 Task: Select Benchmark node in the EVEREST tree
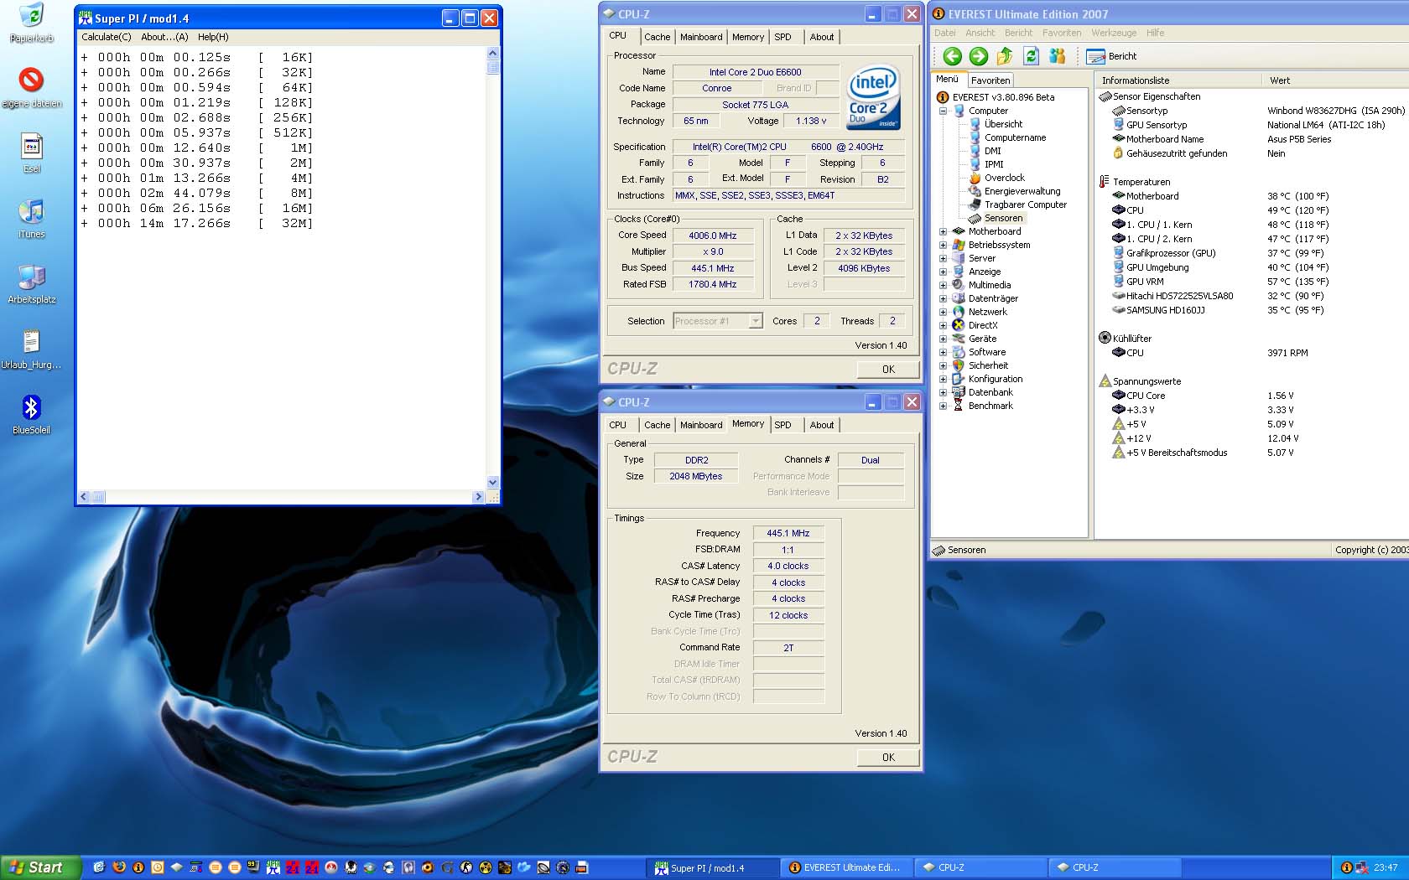tap(990, 406)
